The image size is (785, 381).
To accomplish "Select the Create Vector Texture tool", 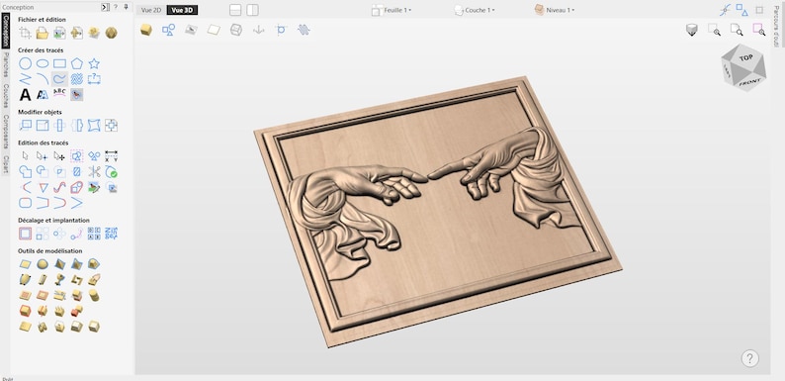I will click(x=76, y=79).
